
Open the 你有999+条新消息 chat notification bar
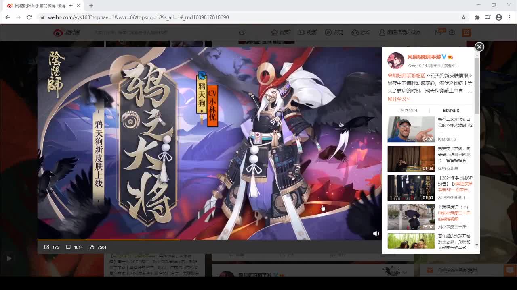(x=469, y=270)
